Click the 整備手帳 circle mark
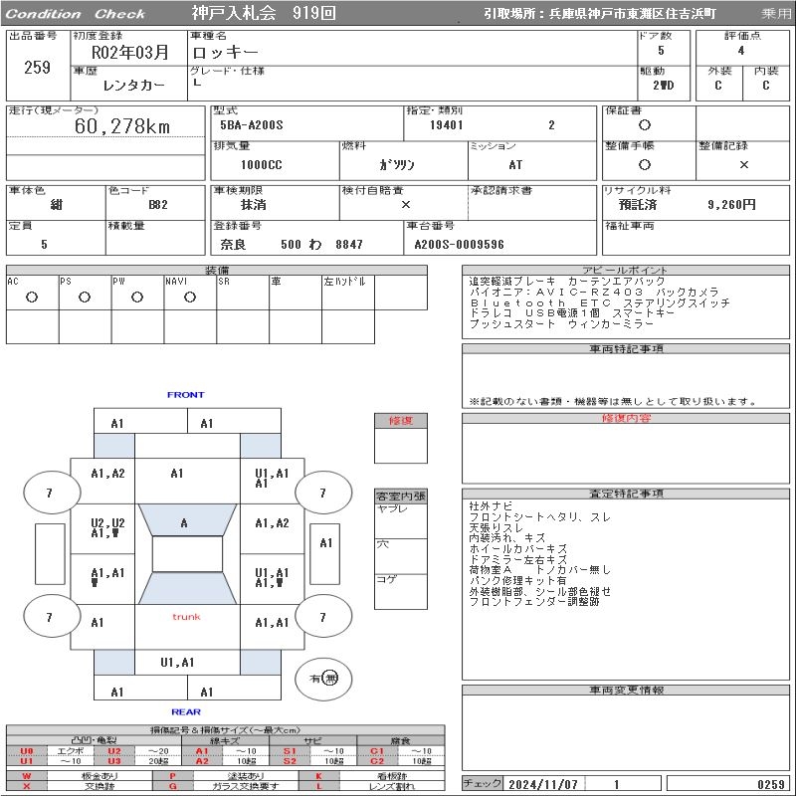 644,164
